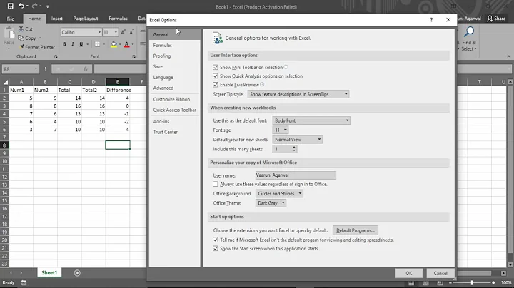Click Increase Font Size icon
This screenshot has width=514, height=288.
[124, 32]
